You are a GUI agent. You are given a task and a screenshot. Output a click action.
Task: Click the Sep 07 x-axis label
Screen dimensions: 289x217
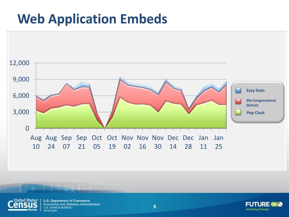point(66,142)
